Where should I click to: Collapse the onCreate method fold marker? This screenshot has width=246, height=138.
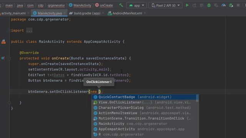9,59
